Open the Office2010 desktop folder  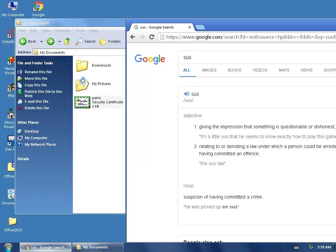[13, 224]
